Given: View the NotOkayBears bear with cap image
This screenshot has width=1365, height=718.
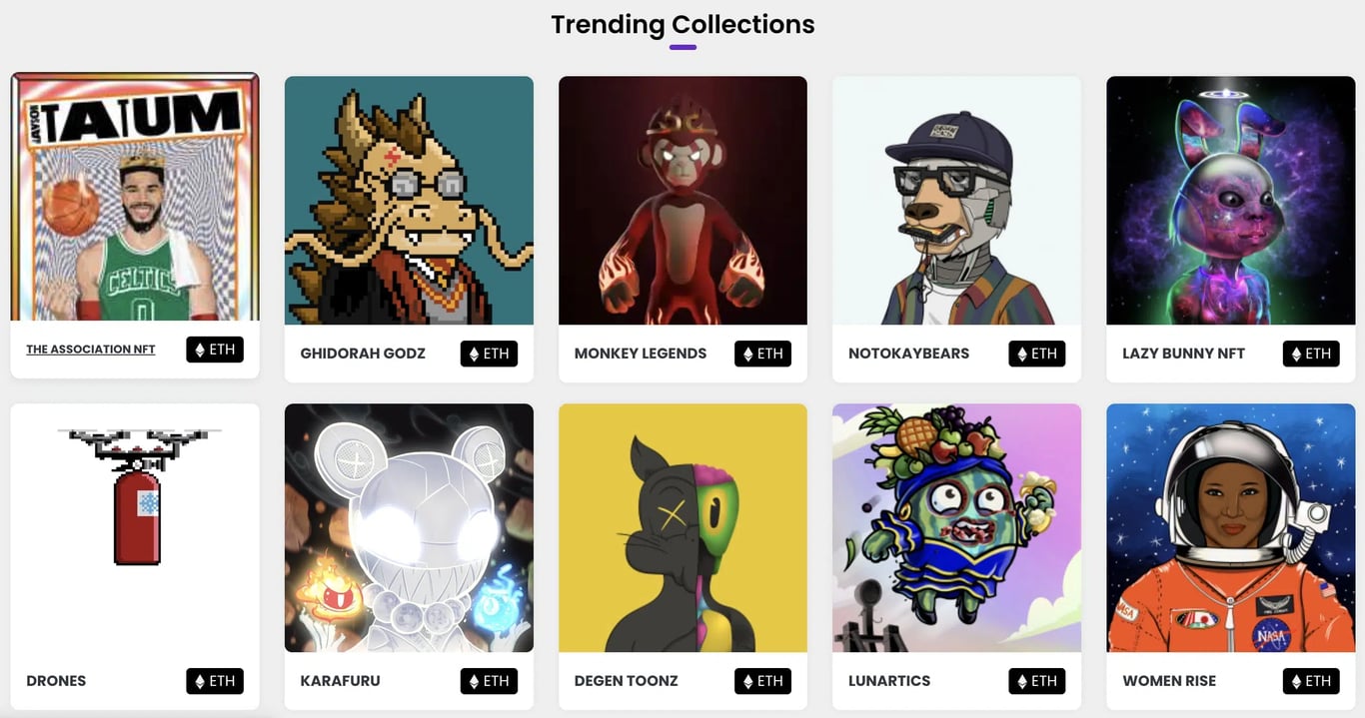Looking at the screenshot, I should [x=956, y=200].
